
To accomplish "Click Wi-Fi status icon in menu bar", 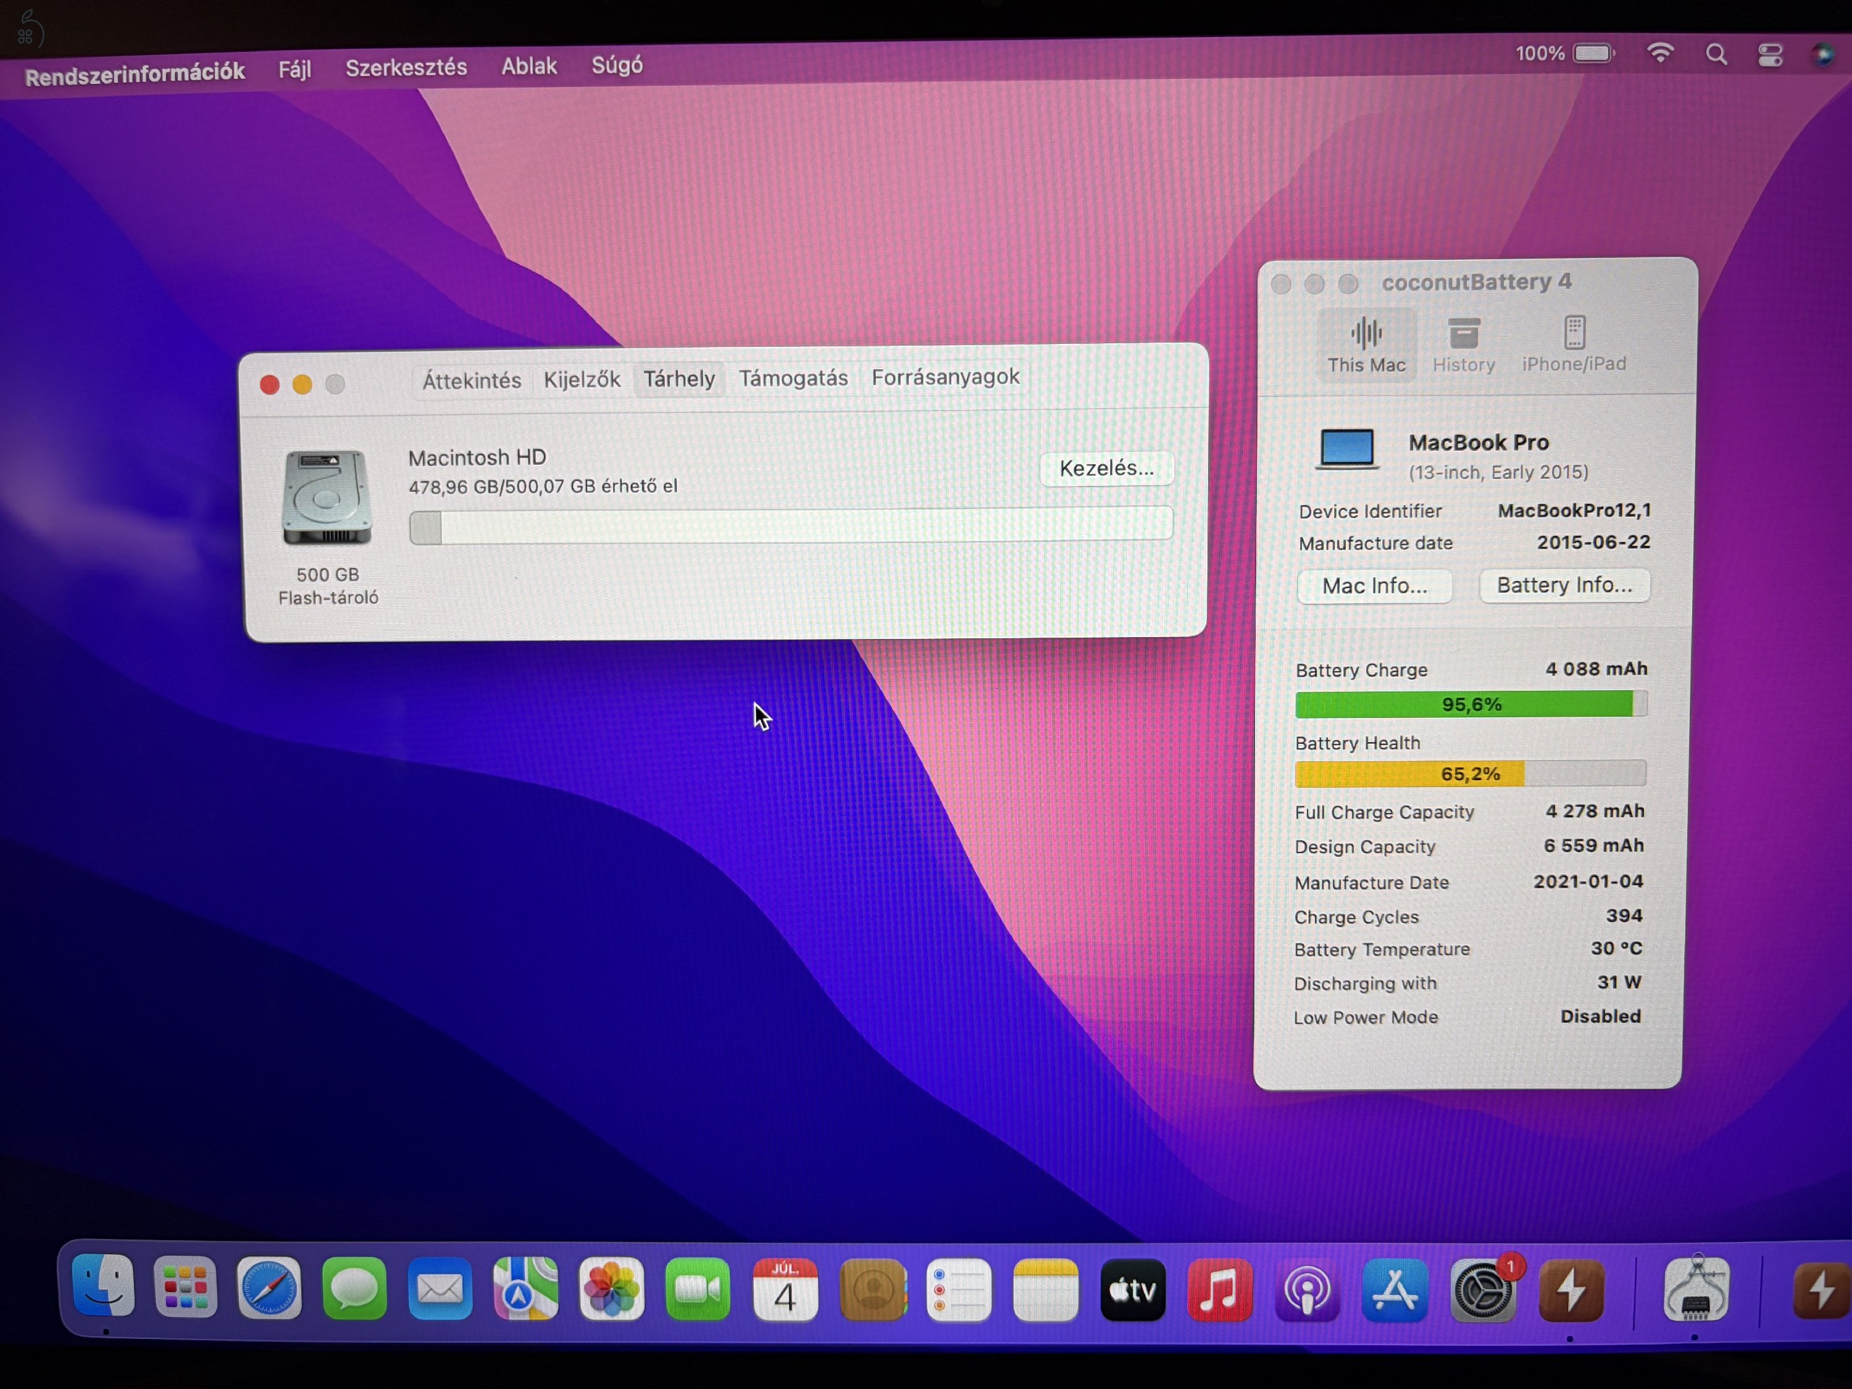I will [1660, 54].
